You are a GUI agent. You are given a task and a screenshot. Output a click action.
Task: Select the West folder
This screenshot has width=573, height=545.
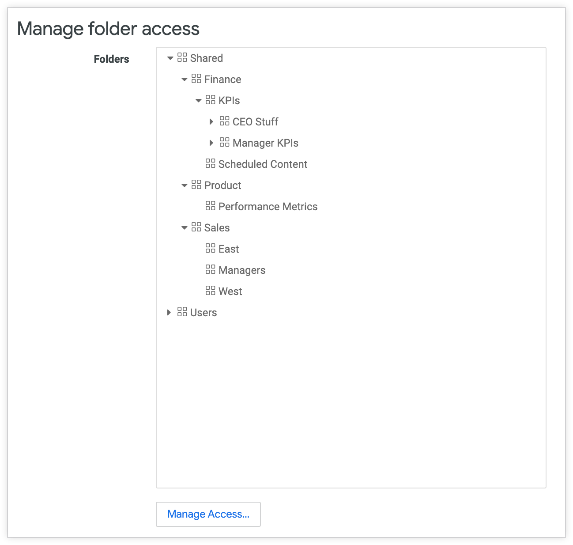coord(230,291)
